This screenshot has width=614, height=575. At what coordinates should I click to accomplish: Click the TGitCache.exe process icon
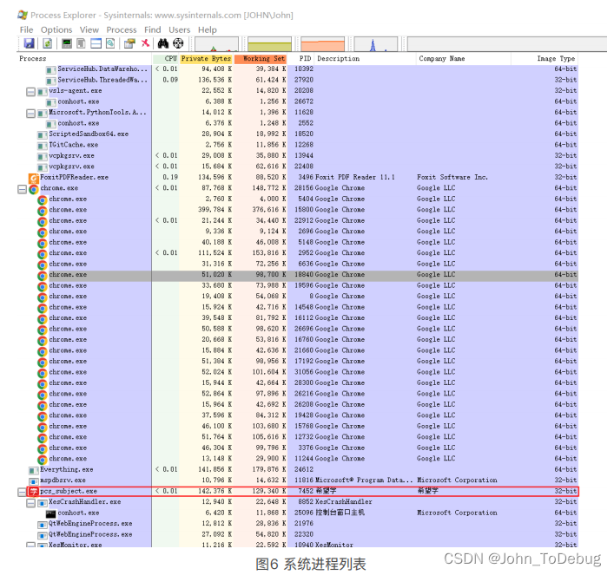(43, 146)
